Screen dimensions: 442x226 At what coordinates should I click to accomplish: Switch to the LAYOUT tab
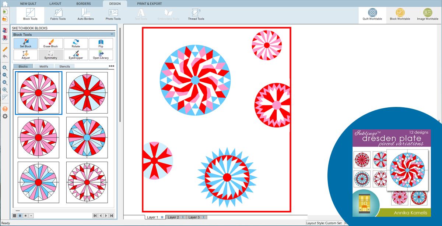pyautogui.click(x=55, y=4)
